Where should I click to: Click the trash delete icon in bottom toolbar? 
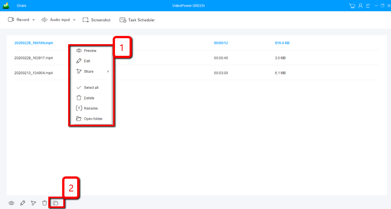pos(45,203)
